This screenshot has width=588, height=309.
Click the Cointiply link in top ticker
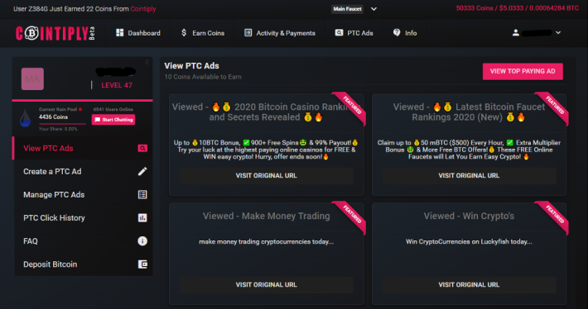tap(143, 9)
